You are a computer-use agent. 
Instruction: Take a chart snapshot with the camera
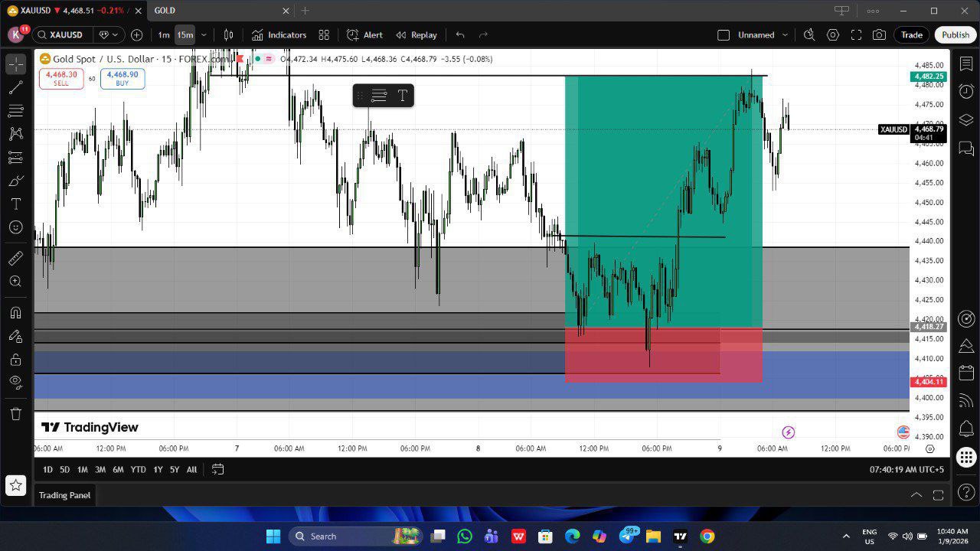[x=879, y=34]
